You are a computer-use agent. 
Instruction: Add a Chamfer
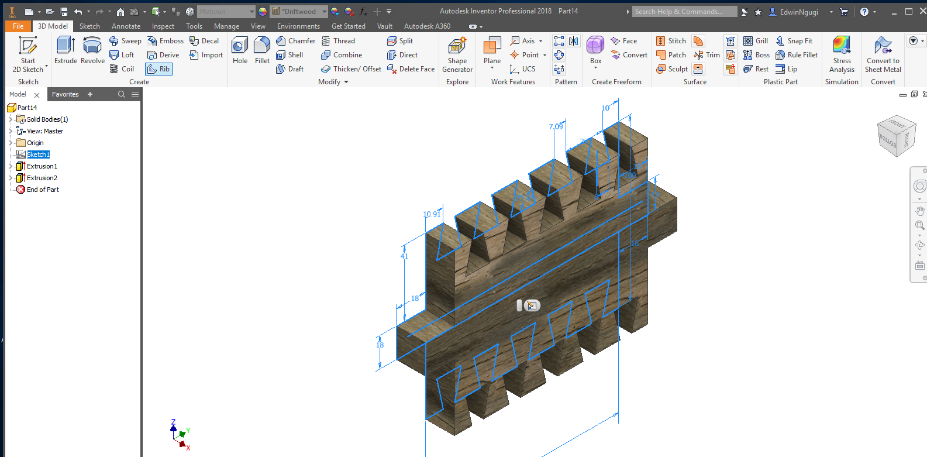coord(295,41)
